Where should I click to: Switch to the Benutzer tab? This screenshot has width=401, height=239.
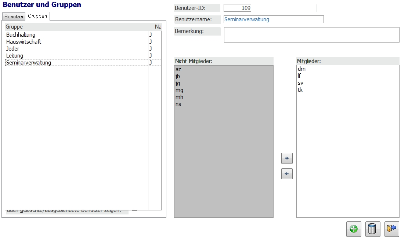tap(14, 16)
